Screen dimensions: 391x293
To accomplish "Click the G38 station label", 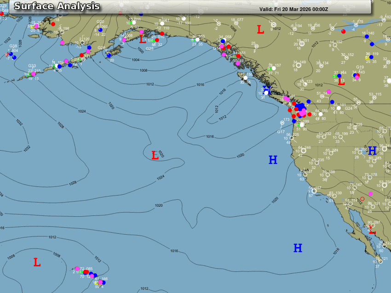I will pyautogui.click(x=13, y=46).
